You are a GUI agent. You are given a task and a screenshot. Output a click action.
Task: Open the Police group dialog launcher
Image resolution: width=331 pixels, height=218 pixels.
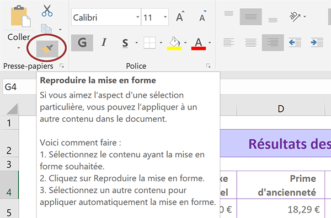point(209,66)
